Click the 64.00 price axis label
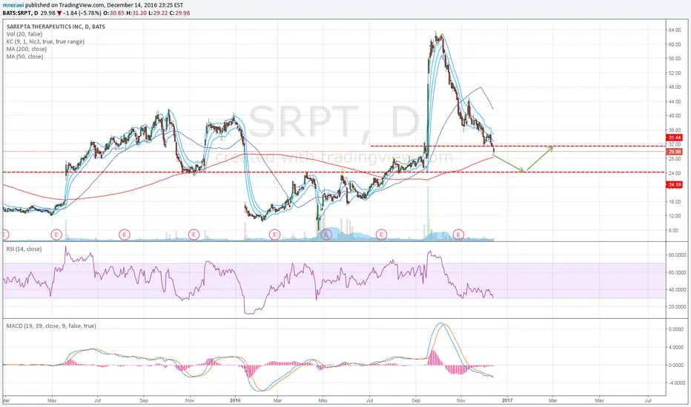691x407 pixels. coord(675,30)
